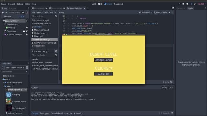Click the Click Me! button in game

[x=103, y=74]
